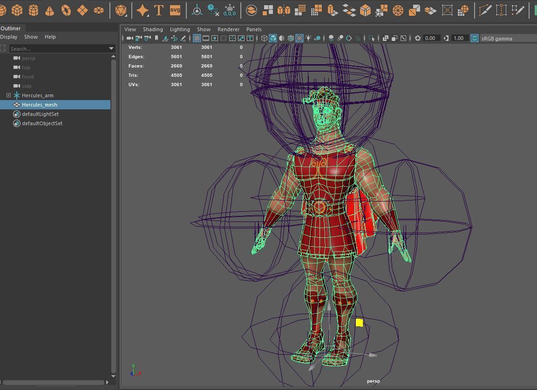
Task: Click the Combine meshes shelf icon
Action: coord(252,11)
